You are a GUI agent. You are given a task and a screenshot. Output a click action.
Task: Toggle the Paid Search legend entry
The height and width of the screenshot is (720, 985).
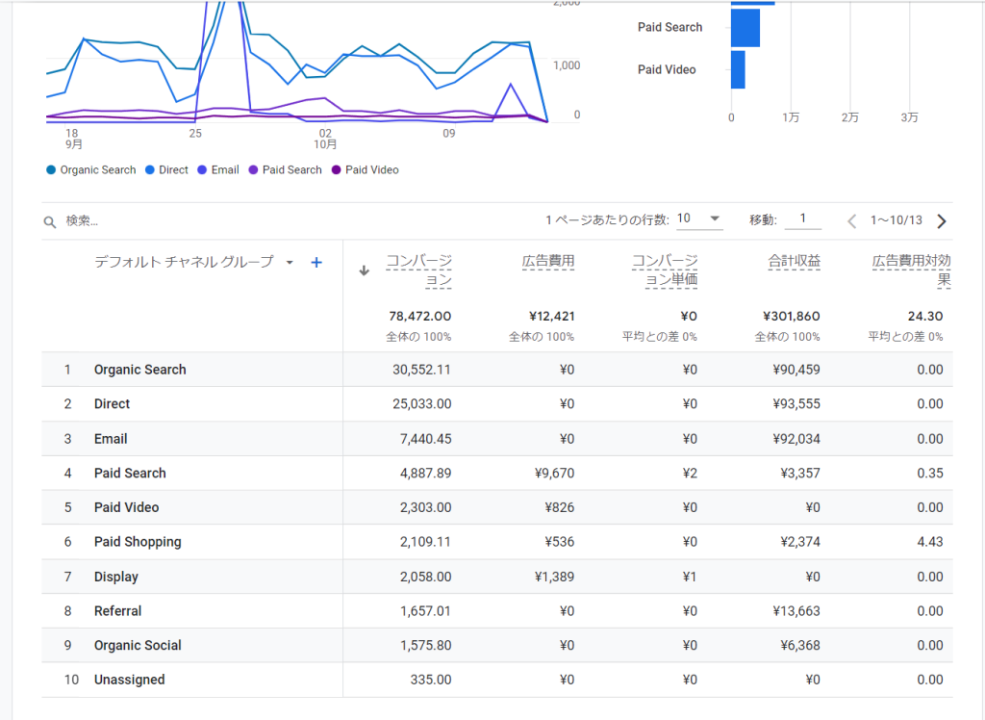[285, 169]
